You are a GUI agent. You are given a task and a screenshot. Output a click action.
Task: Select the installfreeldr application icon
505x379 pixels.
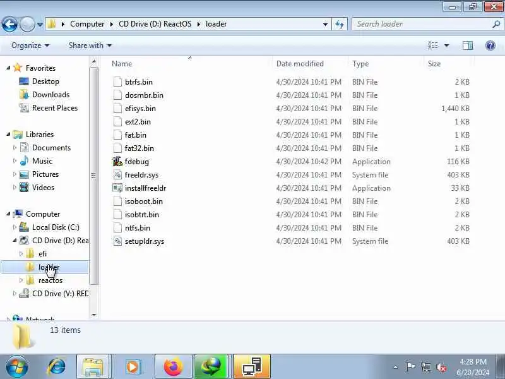point(117,188)
